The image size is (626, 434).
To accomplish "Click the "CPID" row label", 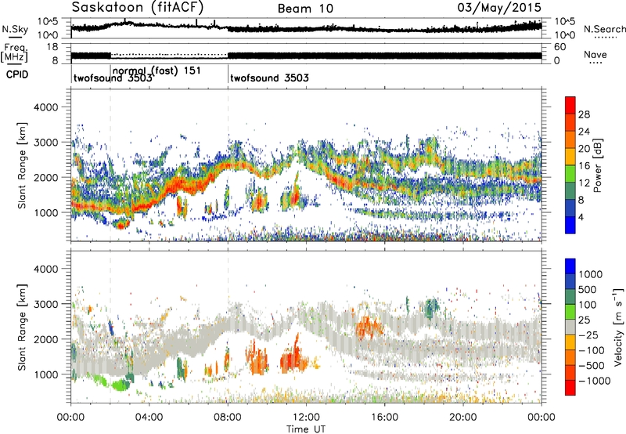I will pyautogui.click(x=17, y=74).
